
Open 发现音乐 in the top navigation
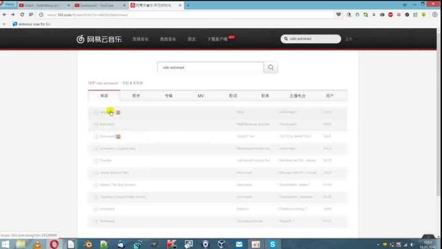140,39
